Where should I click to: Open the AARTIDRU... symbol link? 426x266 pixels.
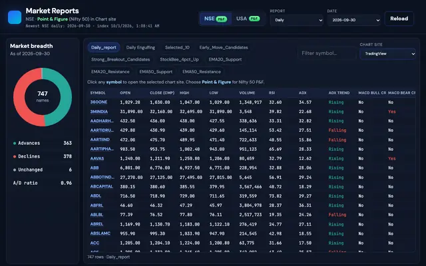[102, 130]
